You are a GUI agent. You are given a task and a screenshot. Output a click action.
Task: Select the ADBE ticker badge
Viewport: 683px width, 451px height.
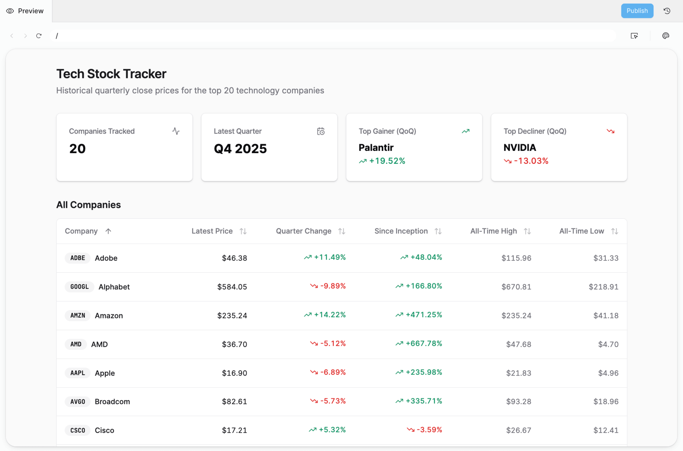coord(77,258)
